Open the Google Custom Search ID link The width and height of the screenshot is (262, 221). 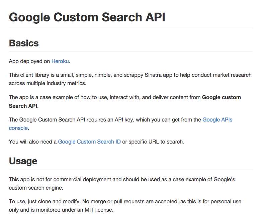(x=89, y=142)
